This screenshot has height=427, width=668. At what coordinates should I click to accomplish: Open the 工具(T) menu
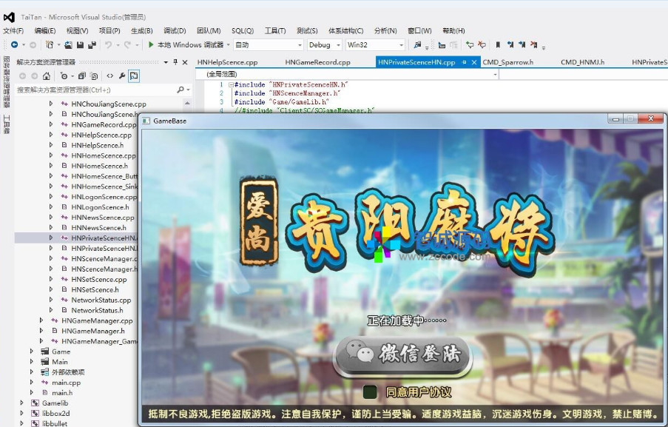[x=274, y=30]
